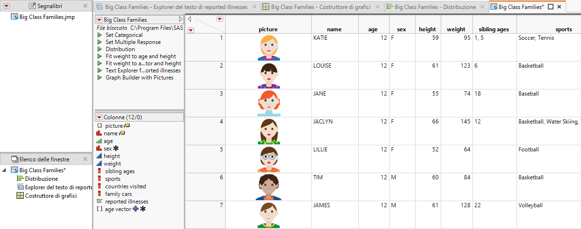The width and height of the screenshot is (581, 229).
Task: Click the picture column type icon
Action: (99, 126)
